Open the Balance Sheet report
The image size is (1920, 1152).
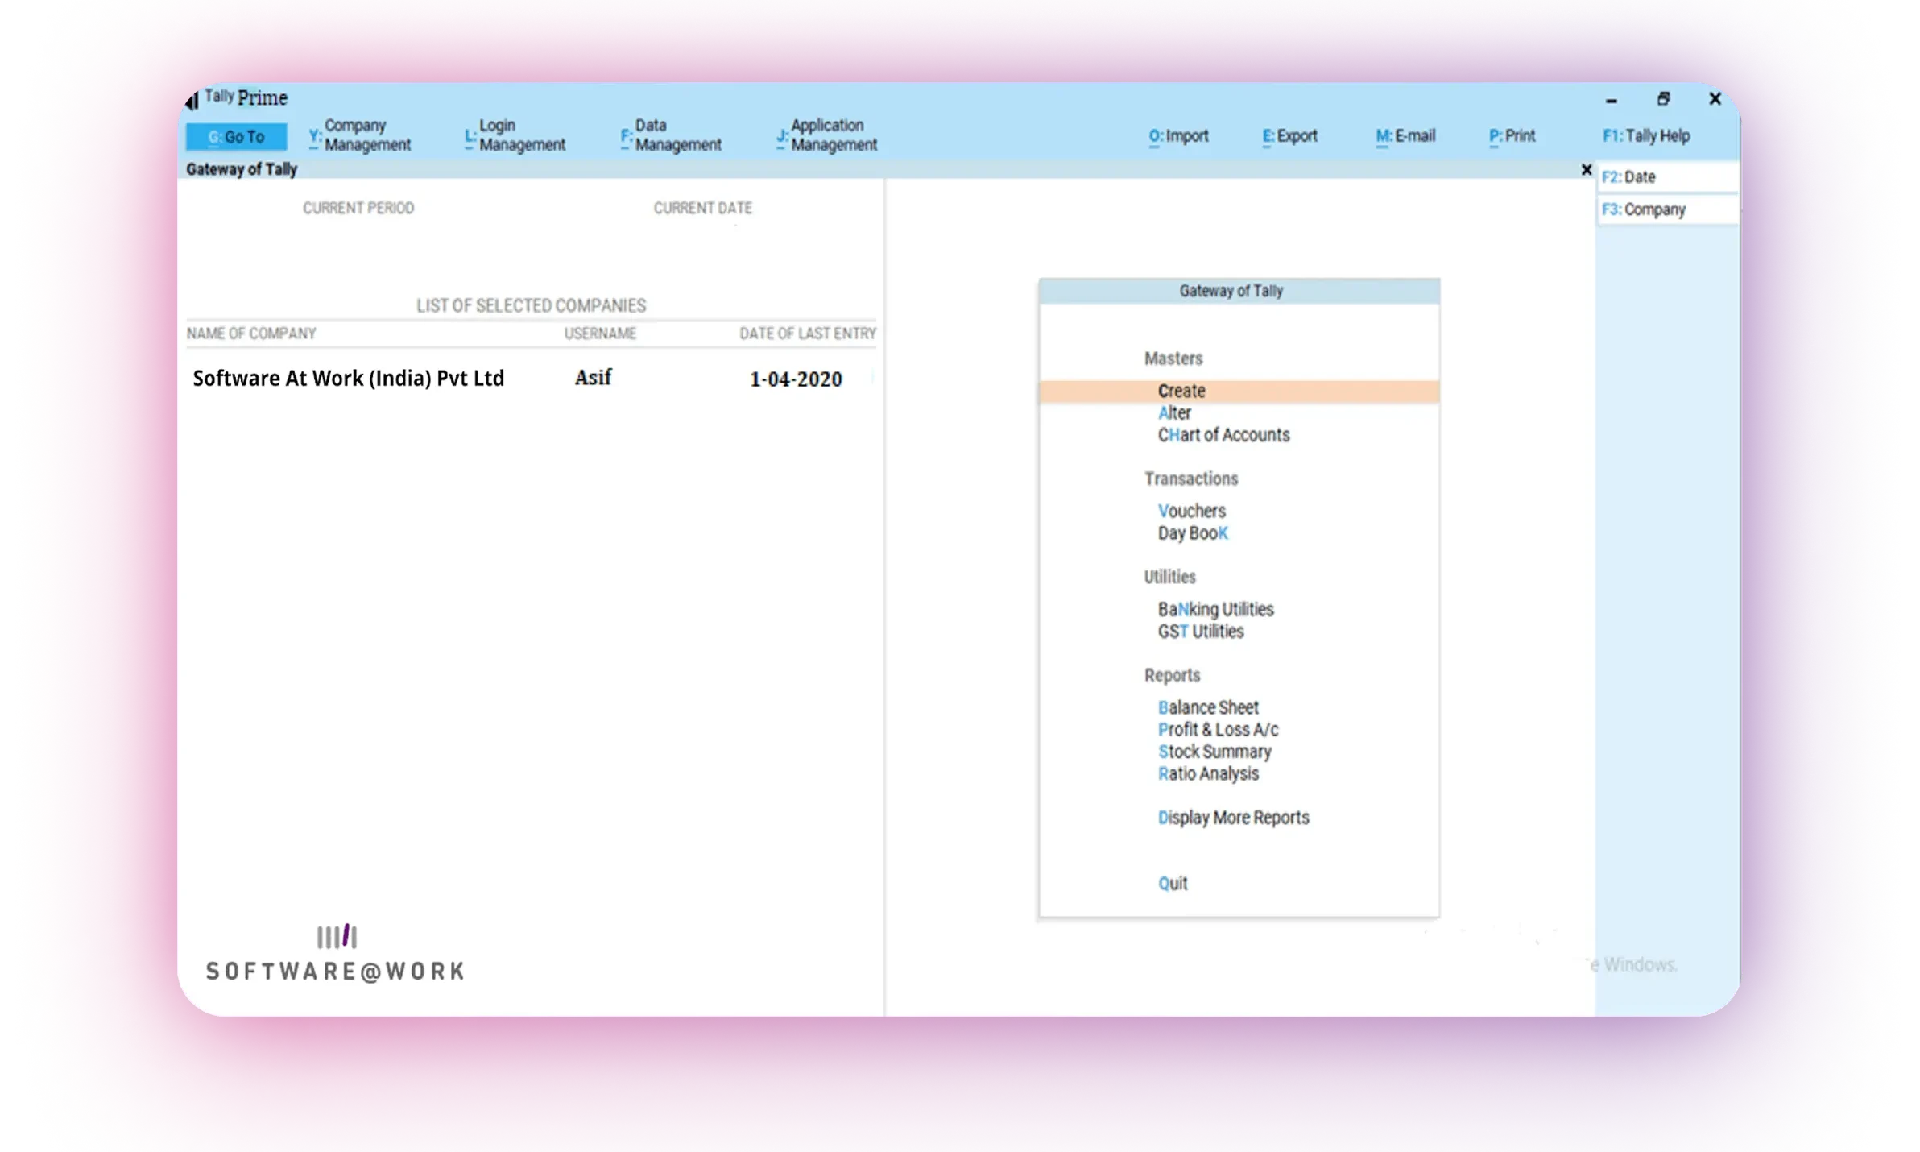click(x=1208, y=708)
